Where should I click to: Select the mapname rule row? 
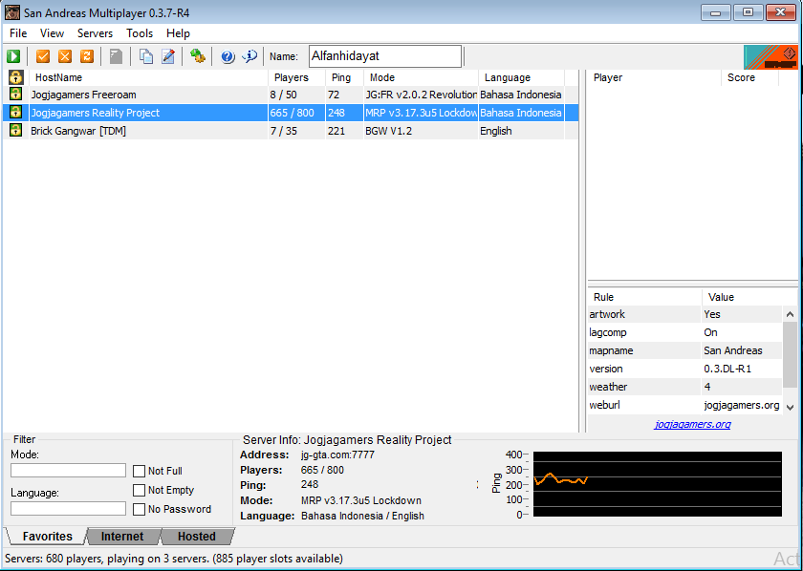(685, 350)
